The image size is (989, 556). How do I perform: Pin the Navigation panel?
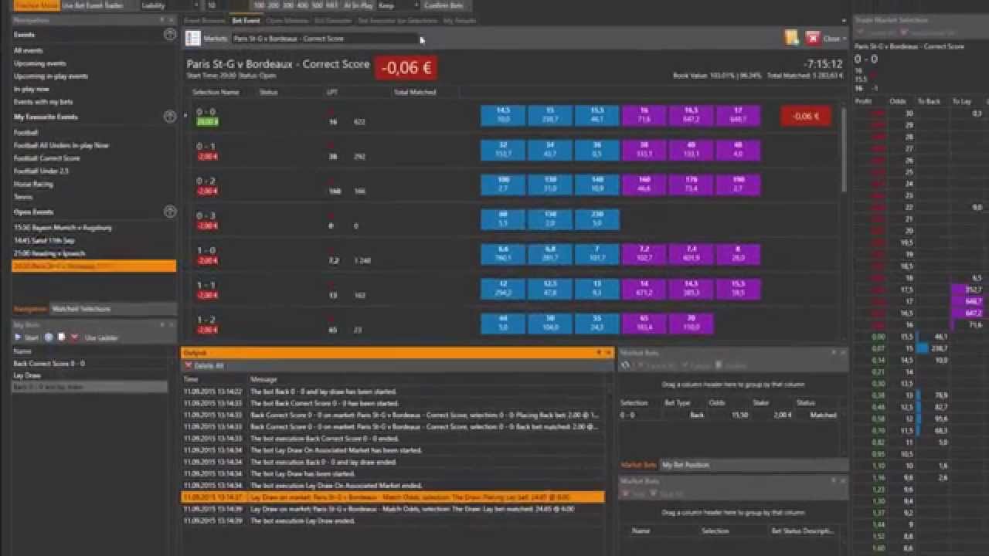click(x=161, y=20)
